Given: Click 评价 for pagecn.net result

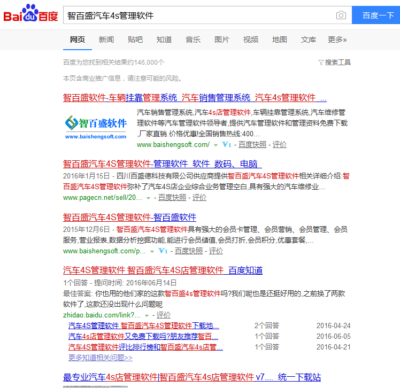Looking at the screenshot, I should tap(199, 198).
